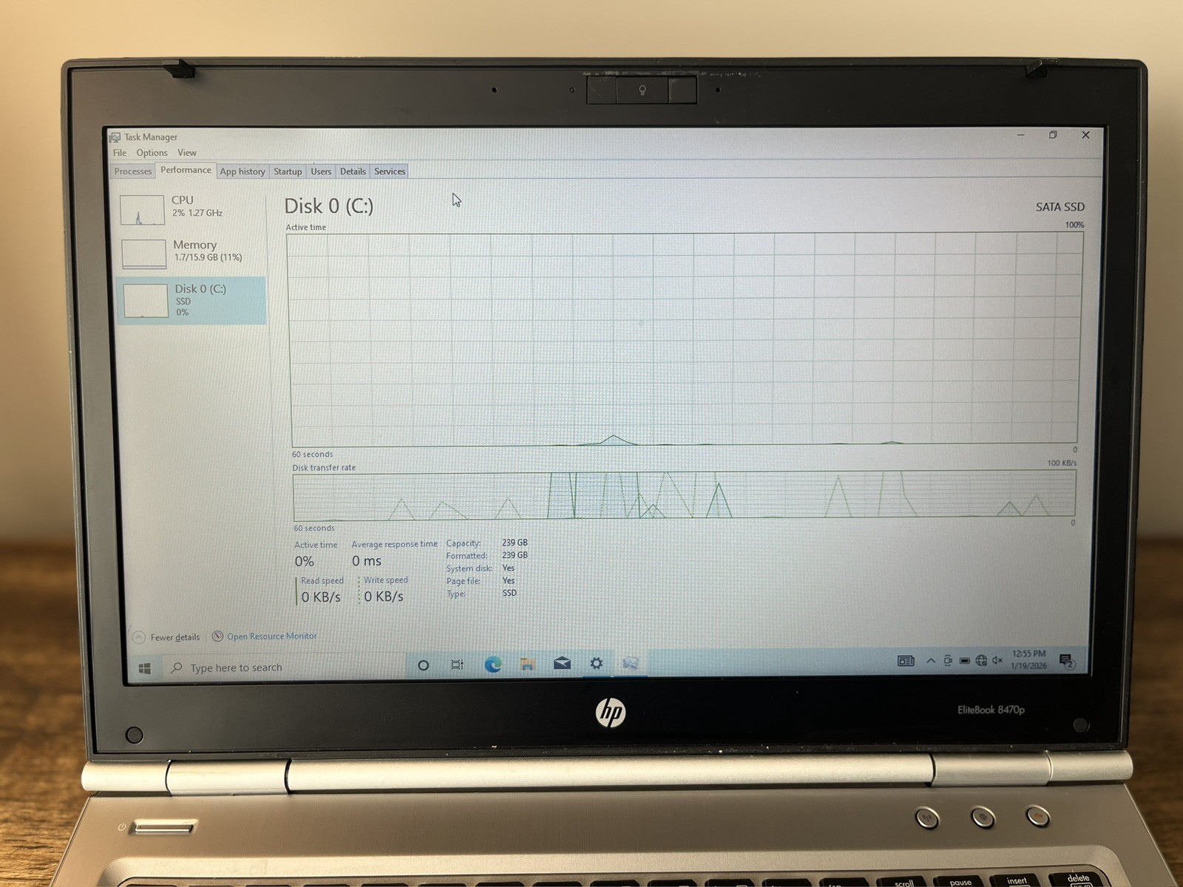Open the Startup tab
Screen dimensions: 1183x887
[288, 171]
